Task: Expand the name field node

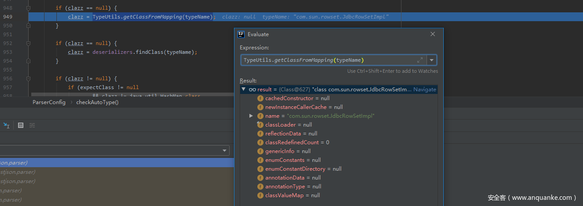Action: [x=251, y=116]
